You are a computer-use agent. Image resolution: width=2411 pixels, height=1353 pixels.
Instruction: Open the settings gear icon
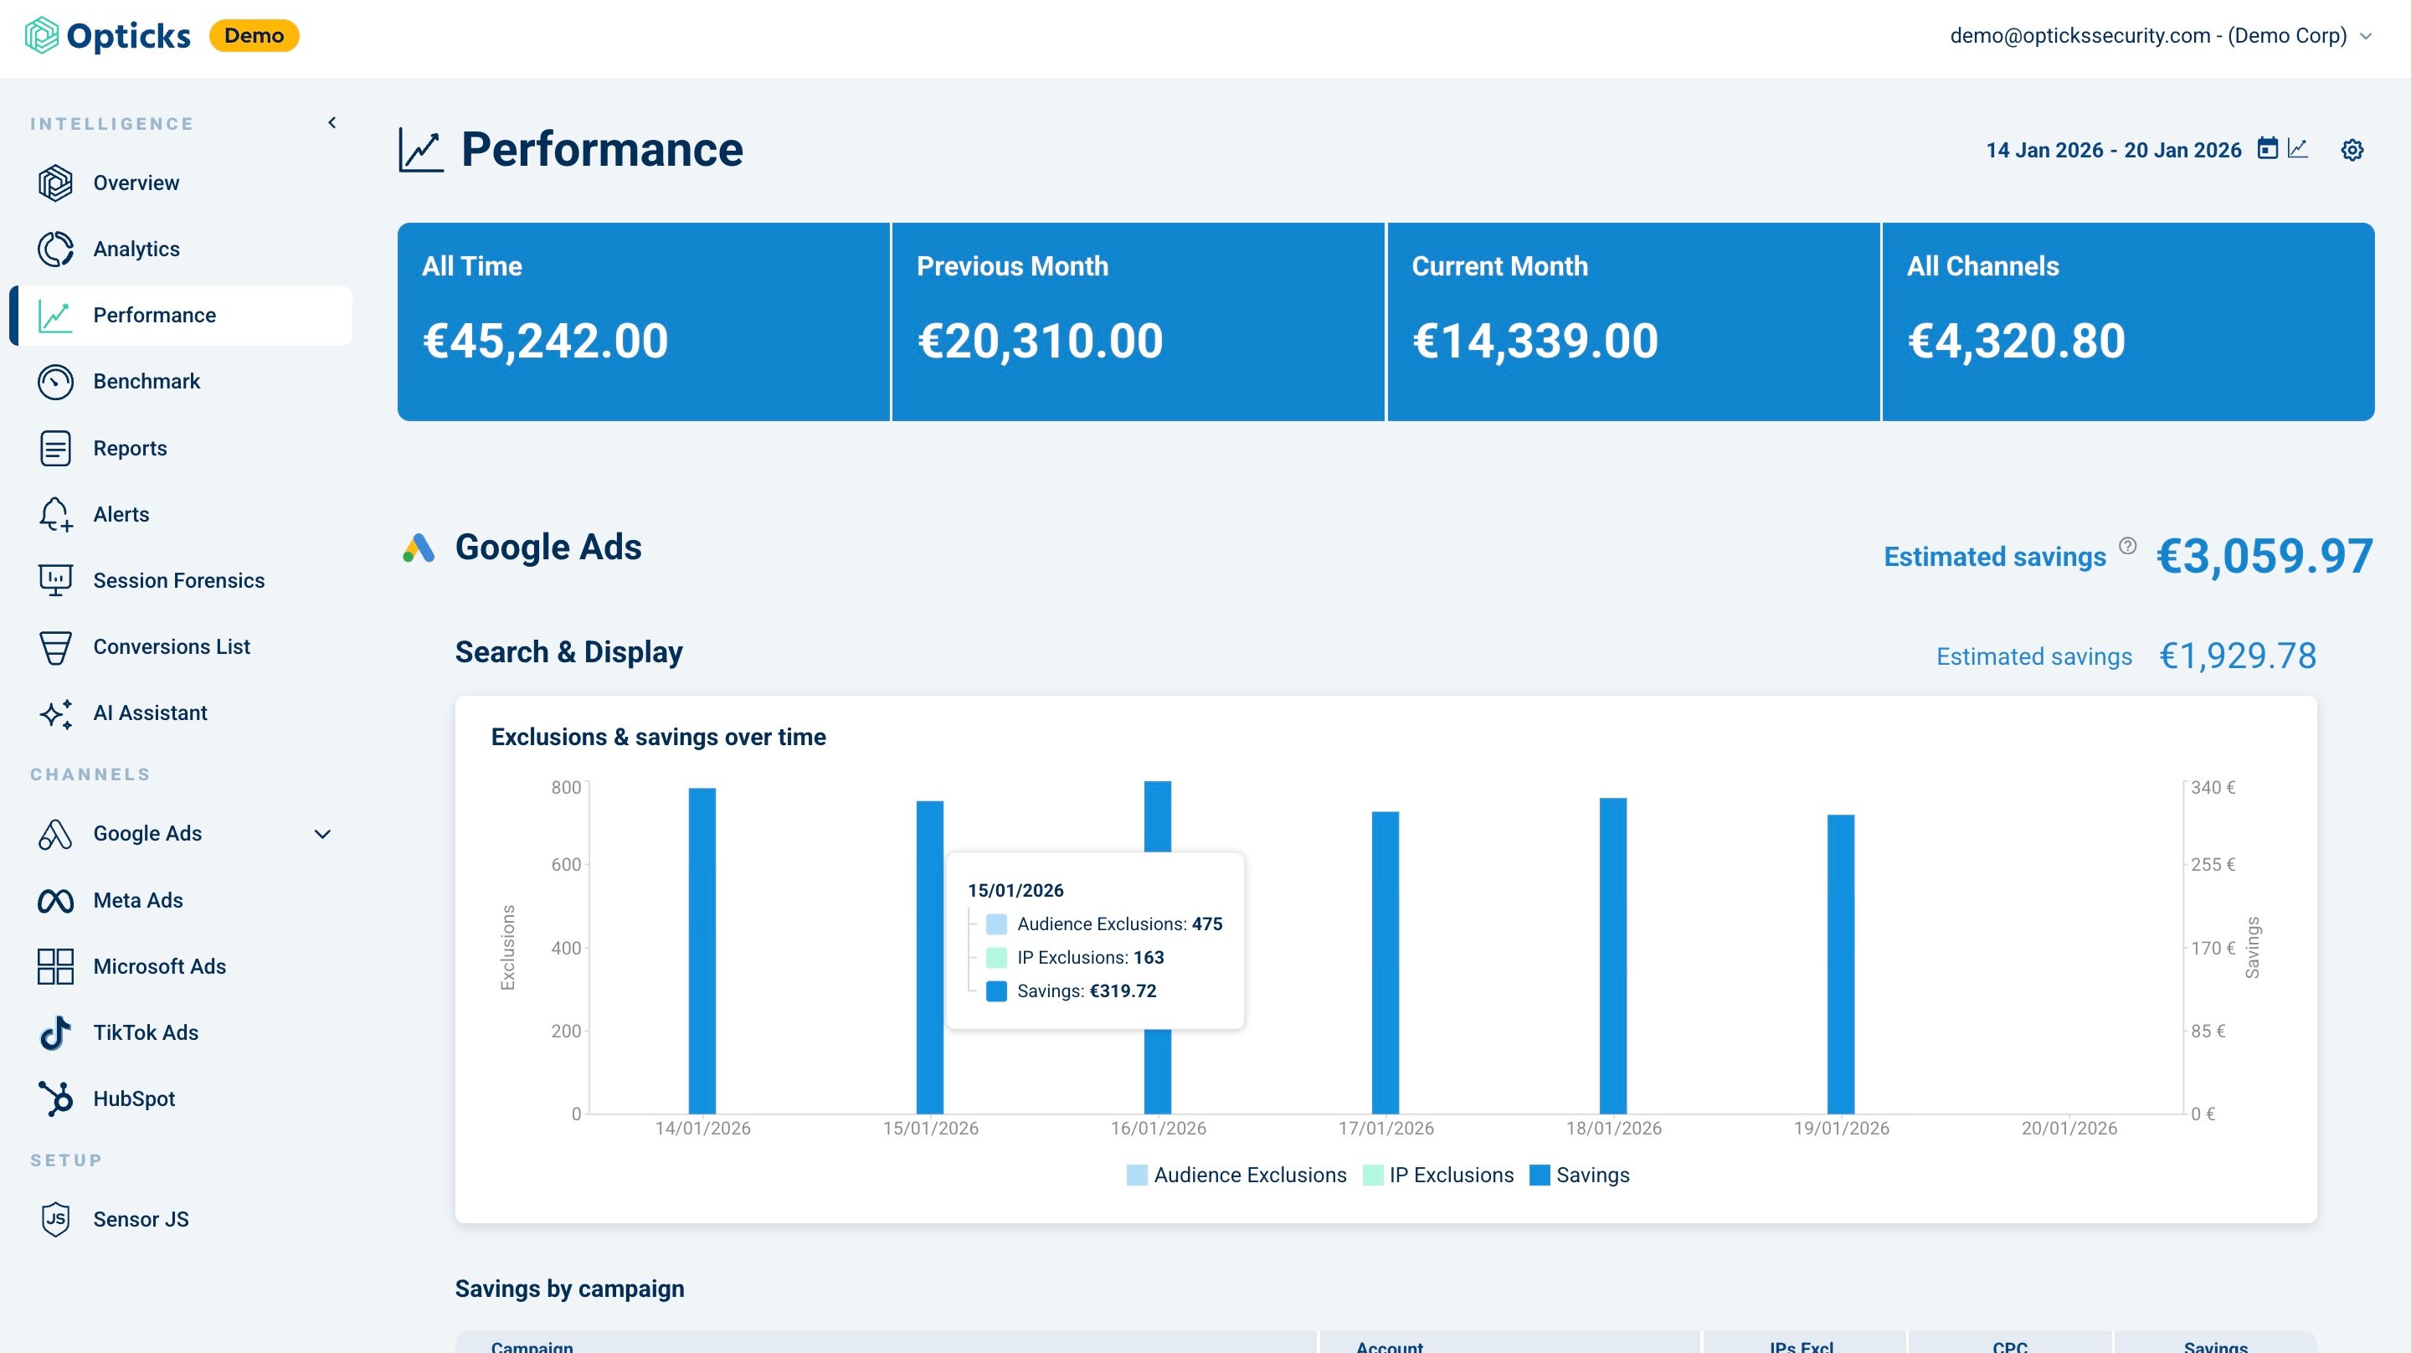[x=2352, y=150]
